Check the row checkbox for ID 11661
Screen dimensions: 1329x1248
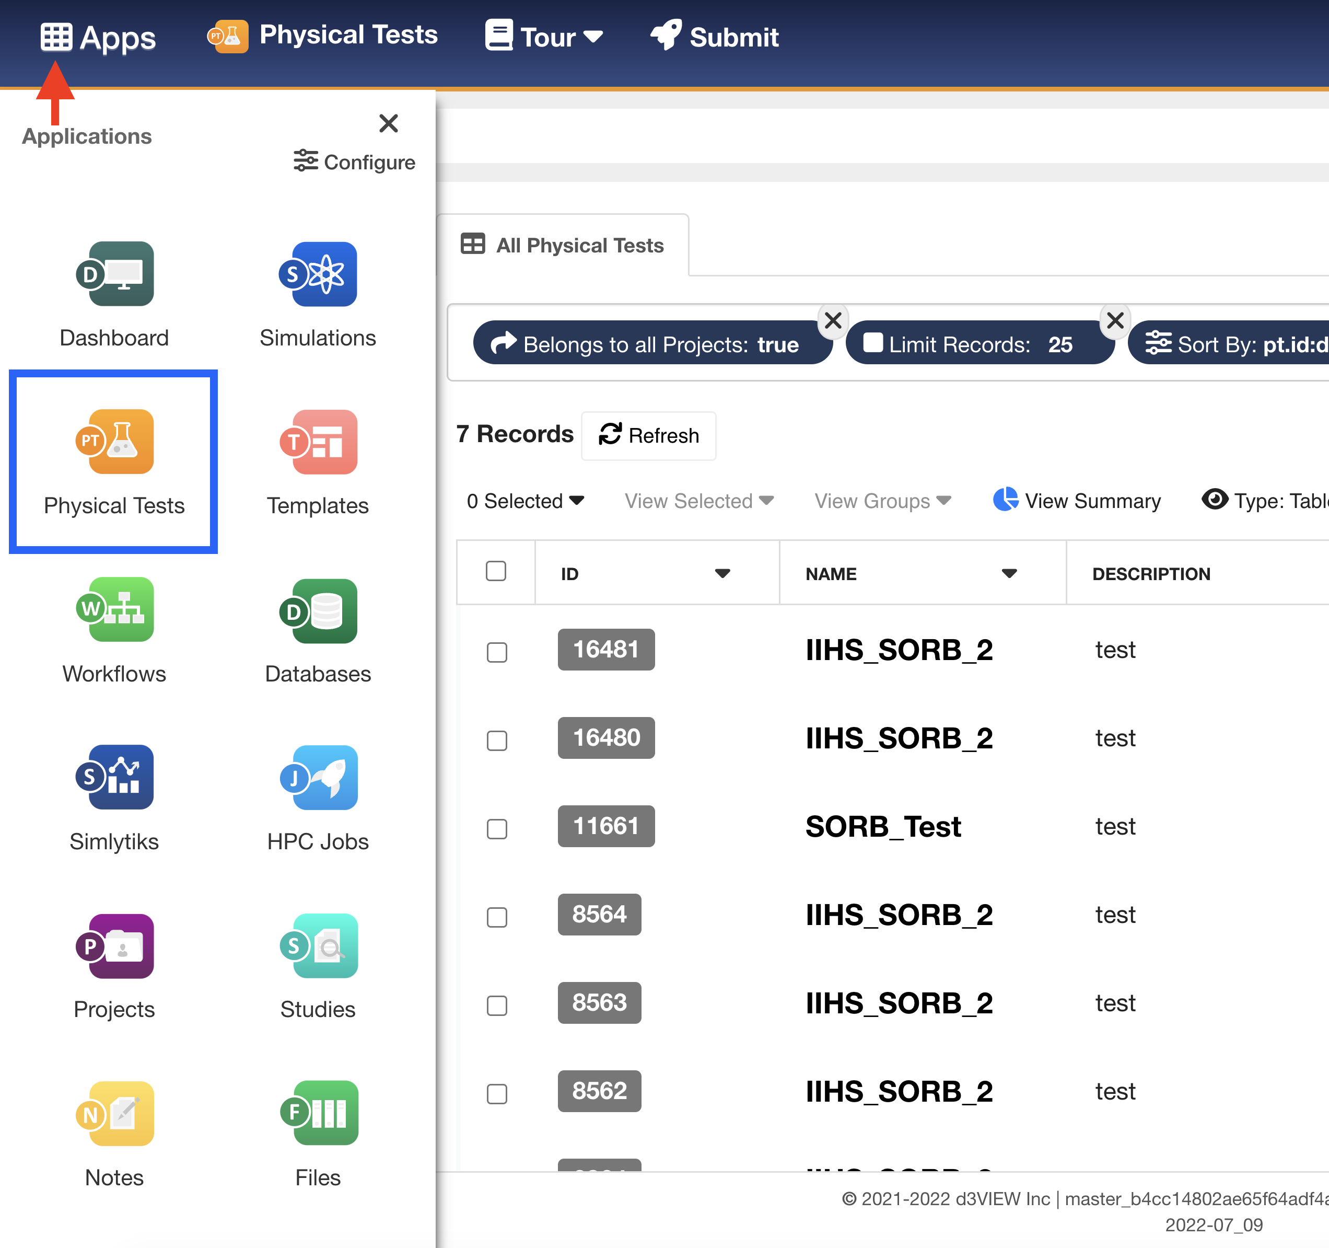tap(497, 829)
